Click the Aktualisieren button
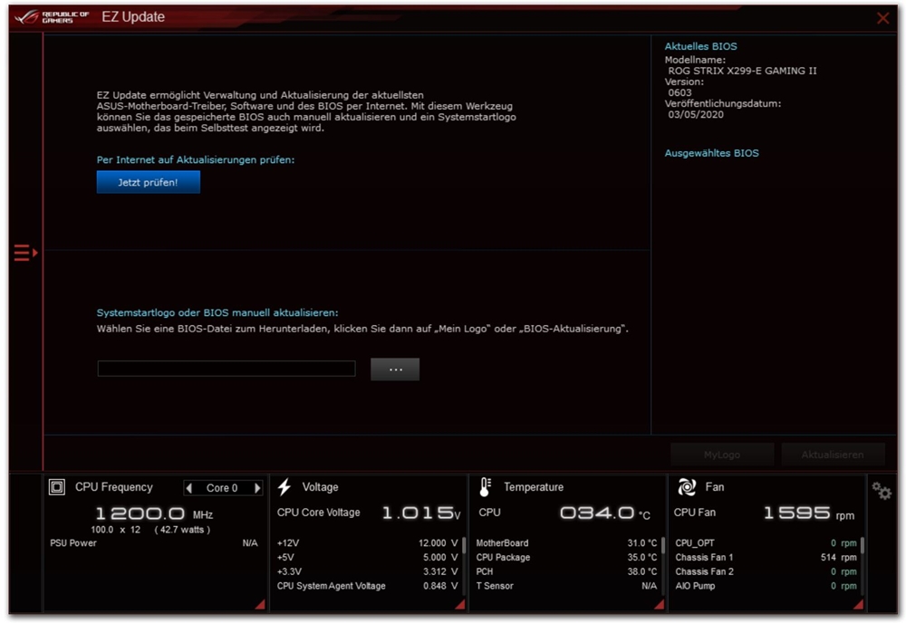 [x=832, y=455]
